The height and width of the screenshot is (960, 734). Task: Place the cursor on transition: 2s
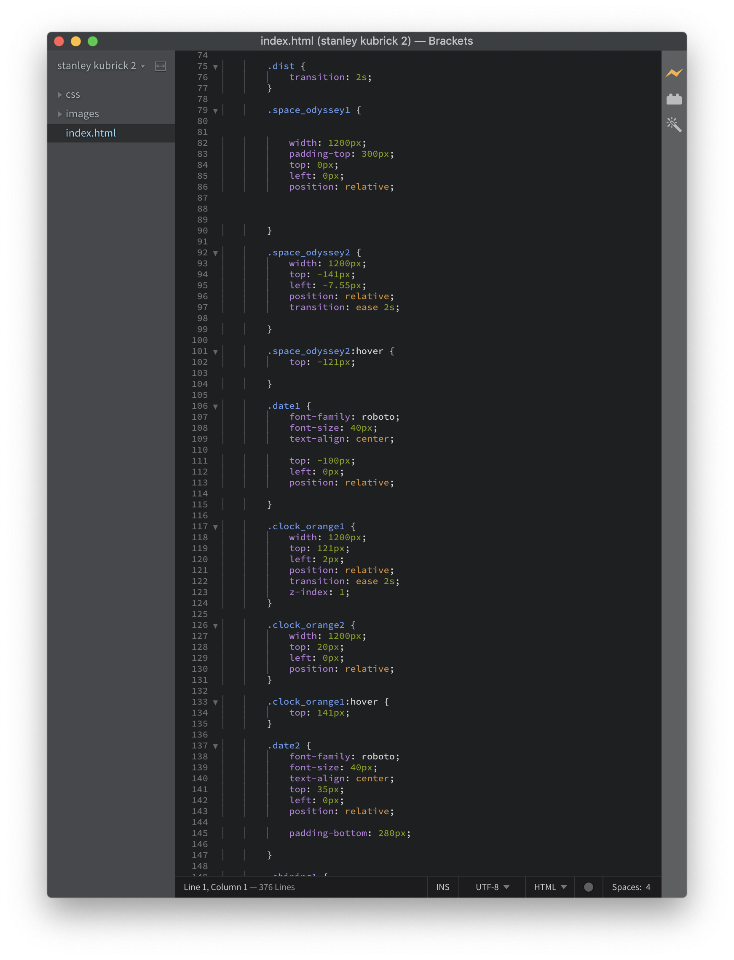coord(330,78)
